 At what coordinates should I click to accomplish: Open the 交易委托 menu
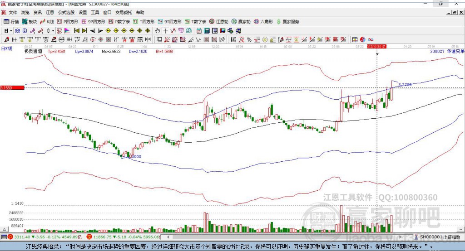[x=124, y=12]
